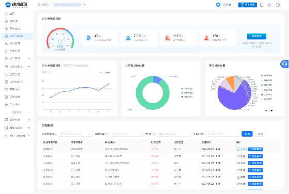Expand the AI sidebar menu item chevron

coord(29,128)
